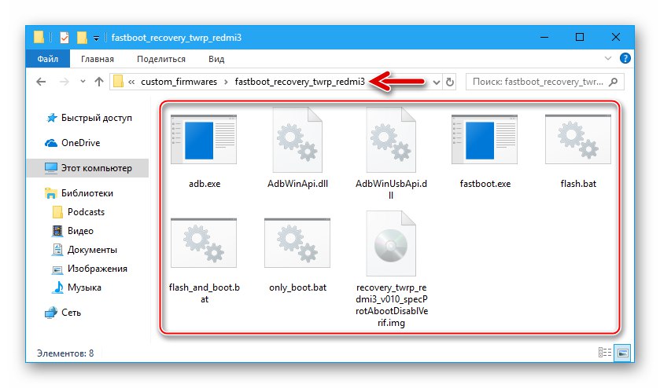
Task: Click the flash_and_boot.bat file name
Action: tap(205, 294)
